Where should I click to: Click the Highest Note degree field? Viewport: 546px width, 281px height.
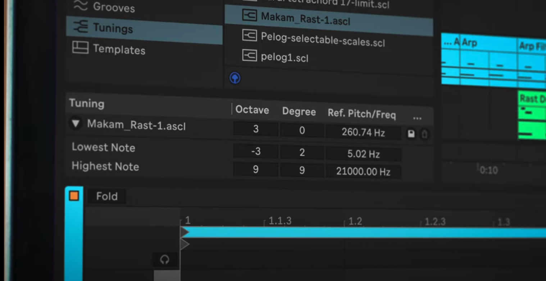coord(302,170)
